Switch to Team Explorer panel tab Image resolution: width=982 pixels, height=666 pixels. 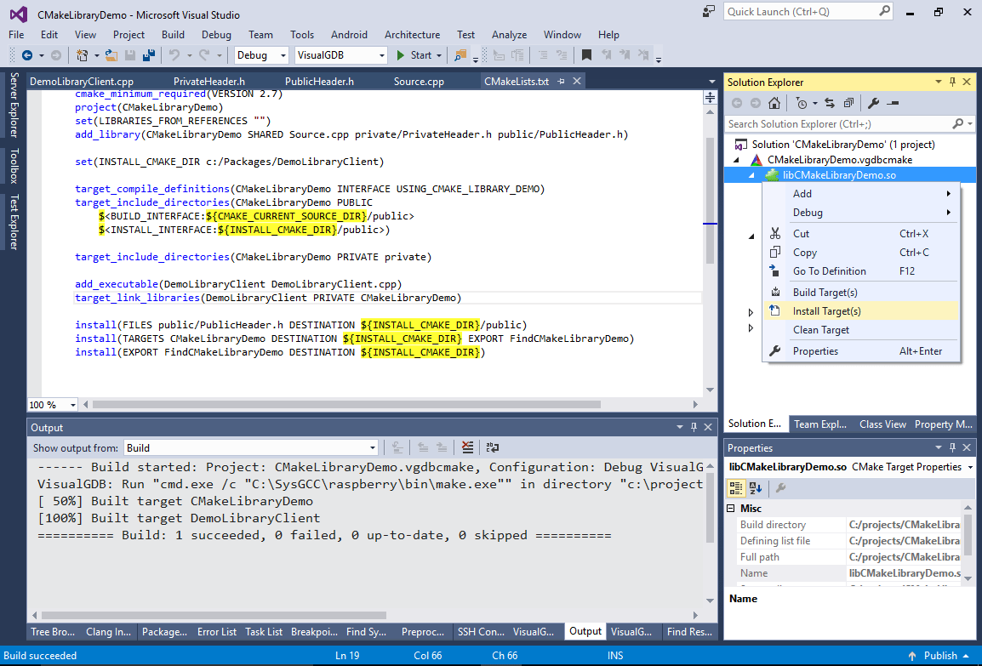pyautogui.click(x=819, y=424)
